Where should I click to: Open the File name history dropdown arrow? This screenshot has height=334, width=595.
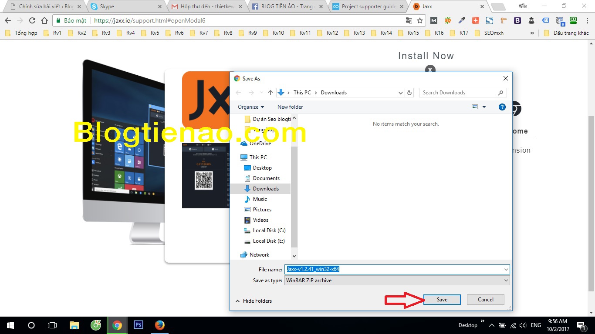(506, 270)
